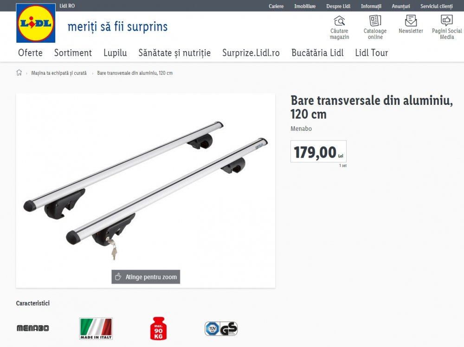Screen dimensions: 464x347
Task: Click the Lidl logo
Action: [36, 23]
